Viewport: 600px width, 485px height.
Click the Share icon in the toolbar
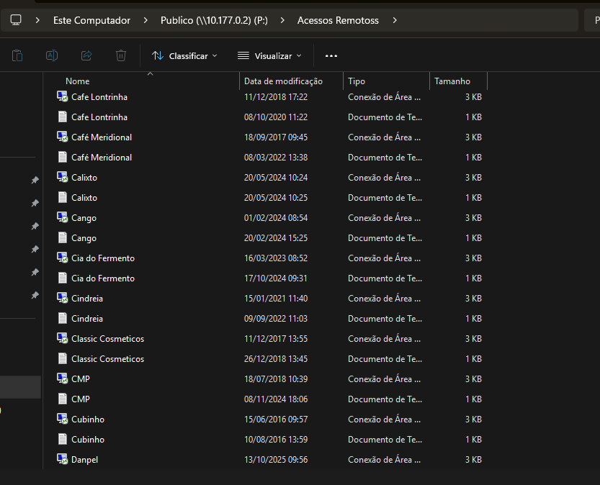86,55
